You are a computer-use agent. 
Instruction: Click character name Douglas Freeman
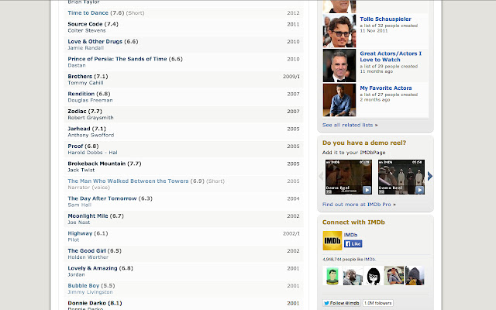90,100
